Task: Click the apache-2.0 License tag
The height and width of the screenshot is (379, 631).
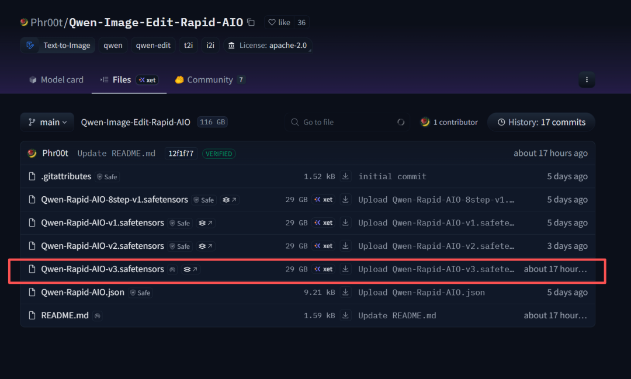Action: [268, 46]
